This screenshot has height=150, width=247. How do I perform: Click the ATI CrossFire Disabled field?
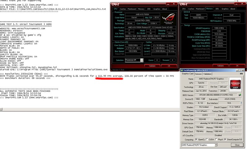point(218,135)
